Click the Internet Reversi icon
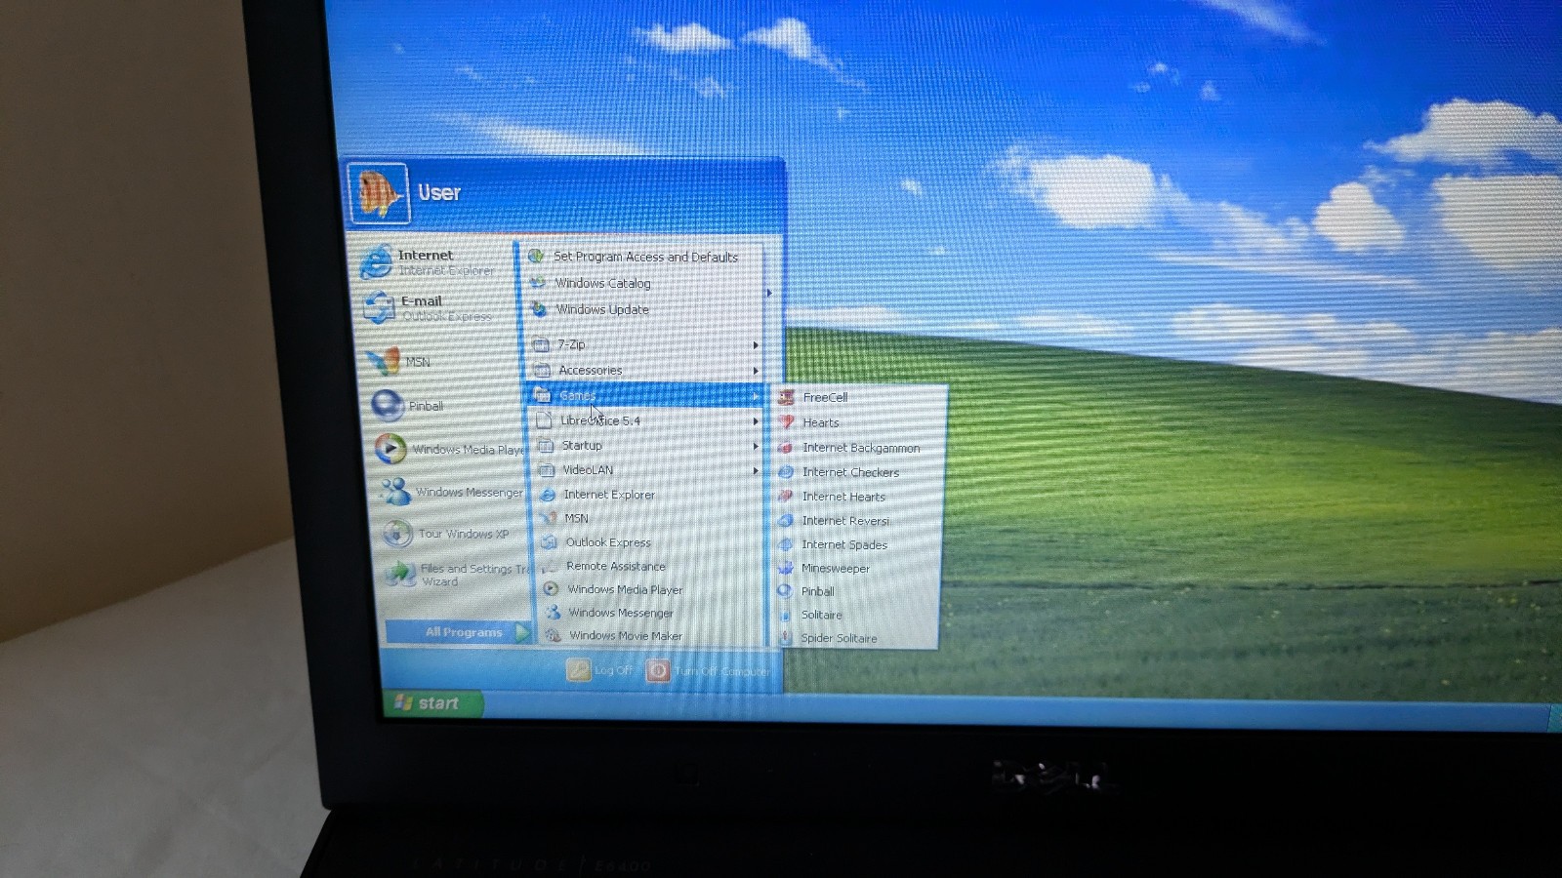 [x=786, y=520]
